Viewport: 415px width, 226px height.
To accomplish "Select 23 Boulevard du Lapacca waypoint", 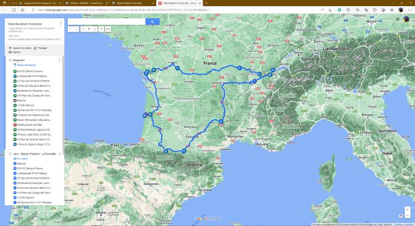I will click(x=34, y=130).
